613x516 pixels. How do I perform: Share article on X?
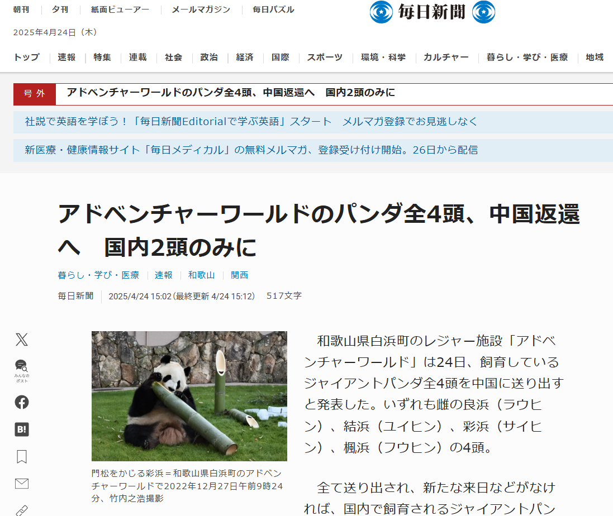(22, 340)
